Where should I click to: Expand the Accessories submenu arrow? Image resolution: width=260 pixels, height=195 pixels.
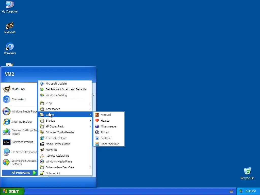[90, 109]
